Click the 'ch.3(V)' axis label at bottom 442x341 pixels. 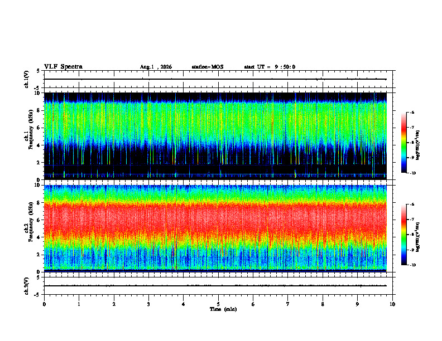point(27,286)
